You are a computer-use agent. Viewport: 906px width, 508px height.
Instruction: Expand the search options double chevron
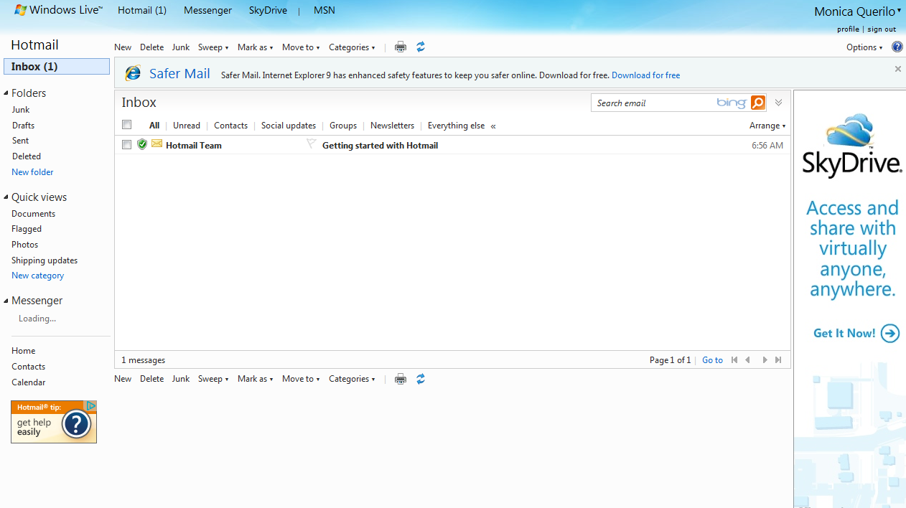tap(778, 103)
